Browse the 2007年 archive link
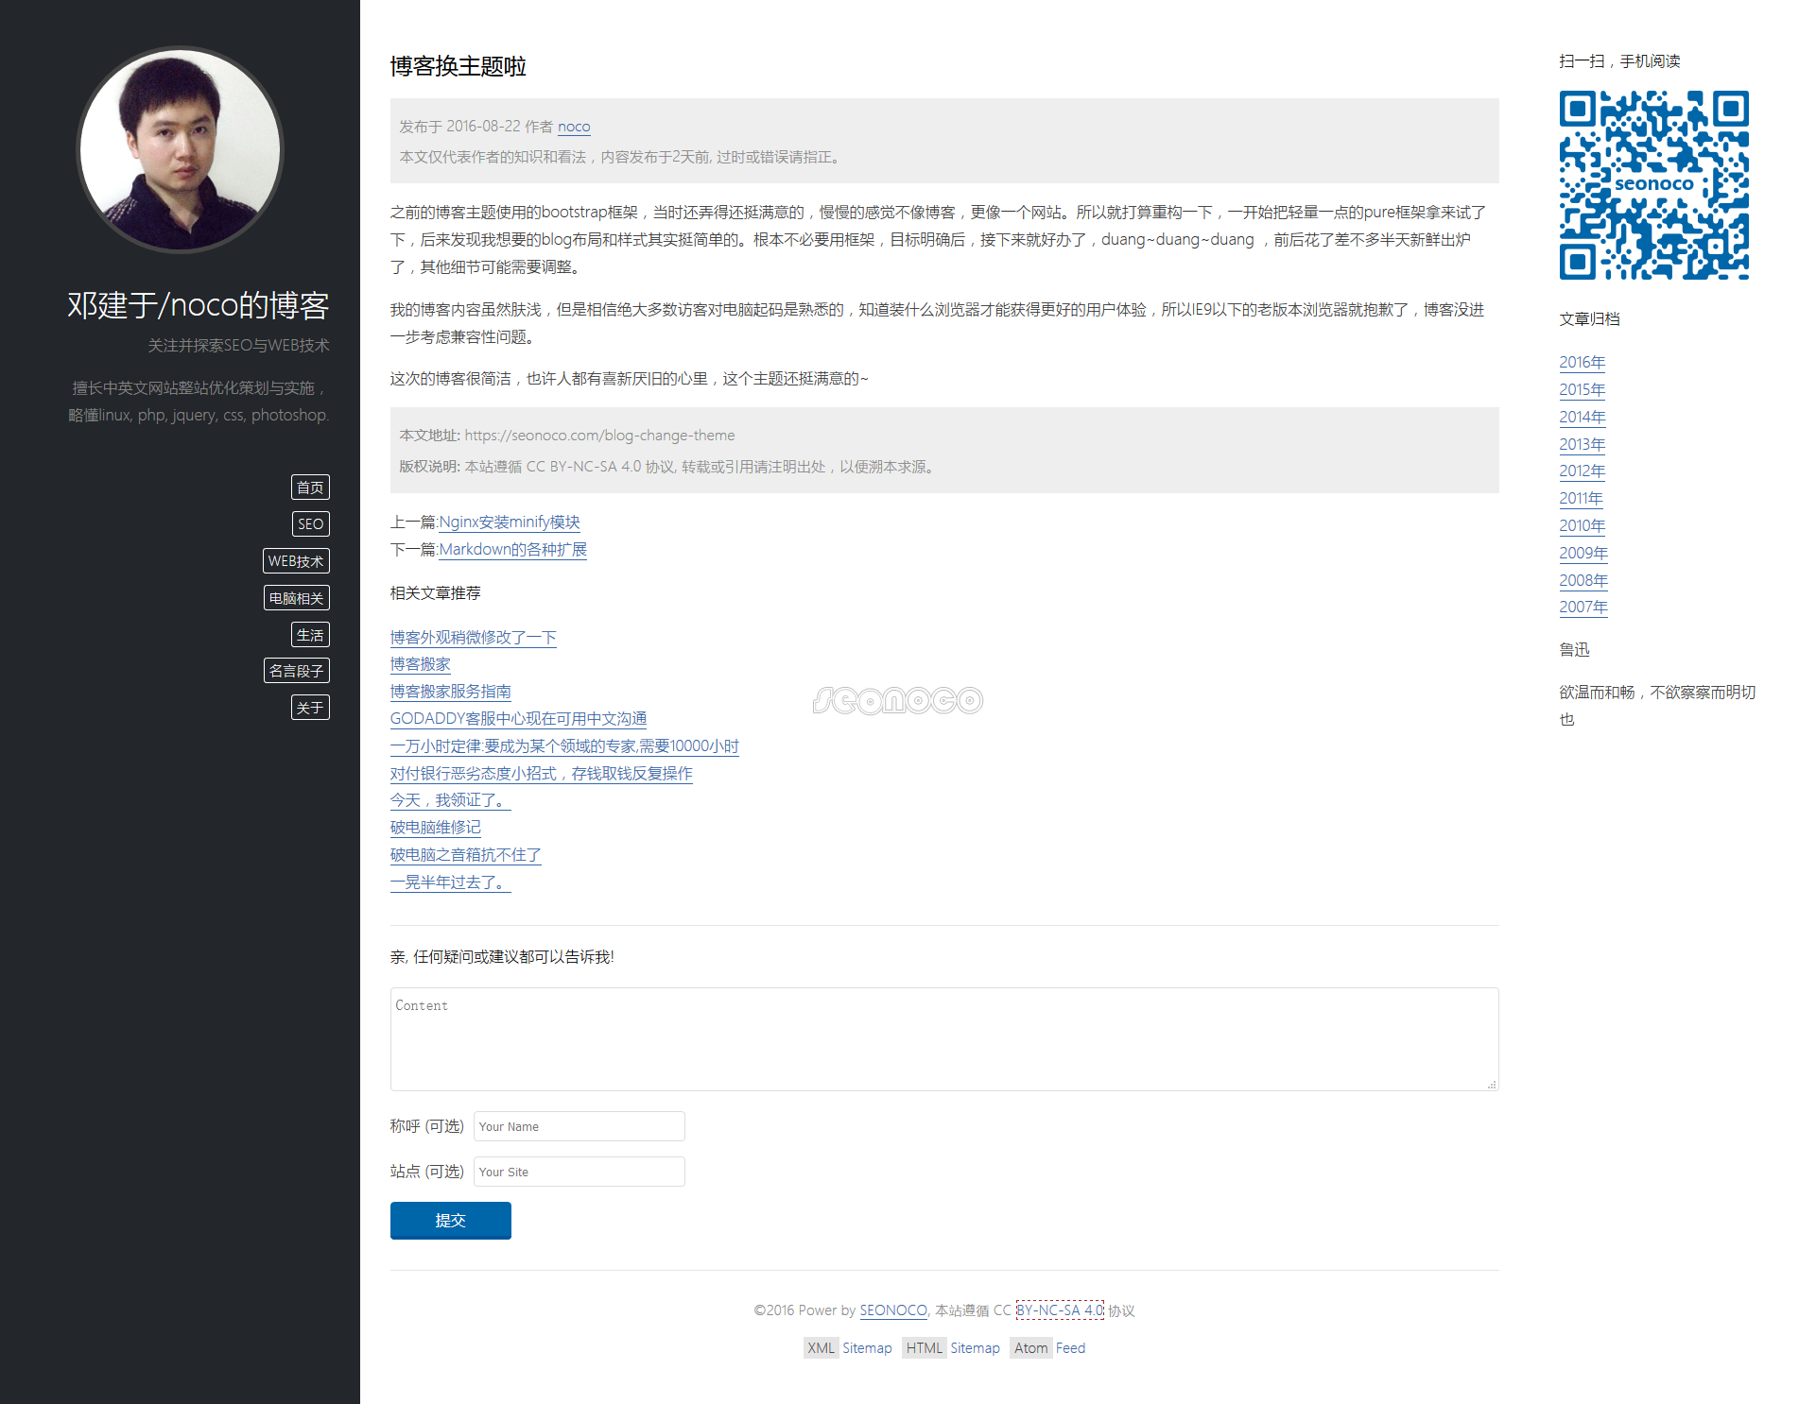Viewport: 1799px width, 1404px height. (x=1583, y=608)
